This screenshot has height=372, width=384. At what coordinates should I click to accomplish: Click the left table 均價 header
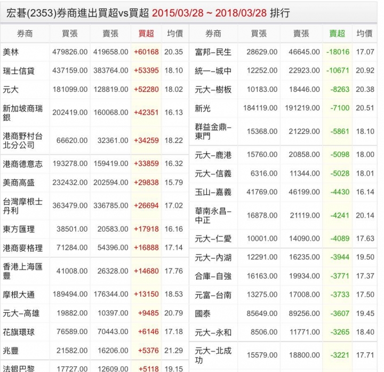click(175, 33)
